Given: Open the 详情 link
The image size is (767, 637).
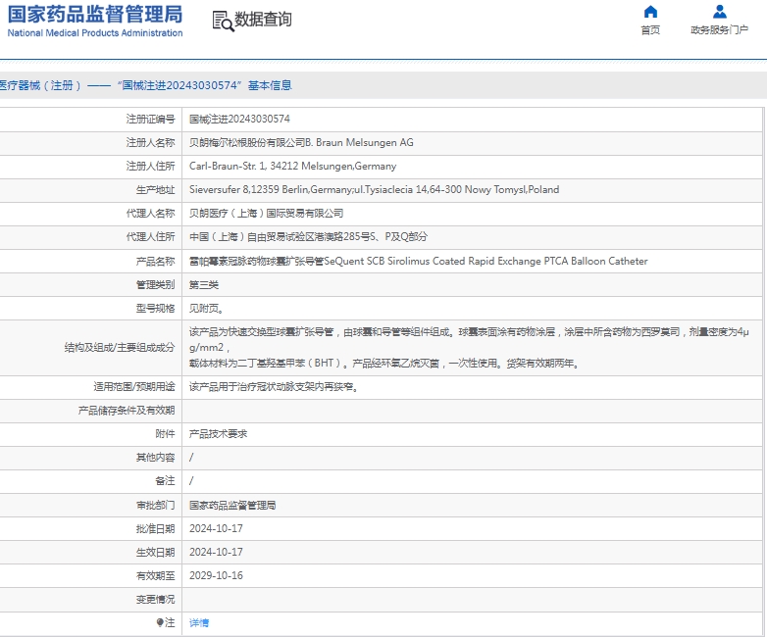Looking at the screenshot, I should tap(199, 622).
